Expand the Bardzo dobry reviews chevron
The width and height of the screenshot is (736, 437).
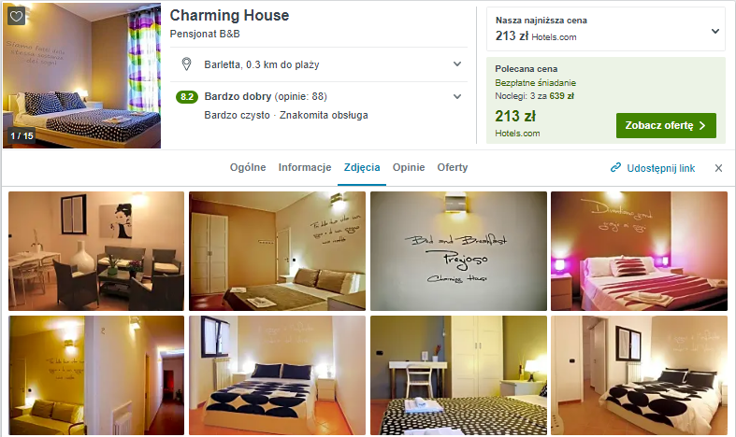pos(457,96)
